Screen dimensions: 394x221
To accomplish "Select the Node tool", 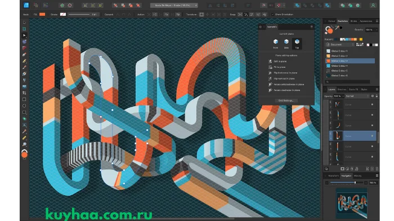I will (x=24, y=35).
